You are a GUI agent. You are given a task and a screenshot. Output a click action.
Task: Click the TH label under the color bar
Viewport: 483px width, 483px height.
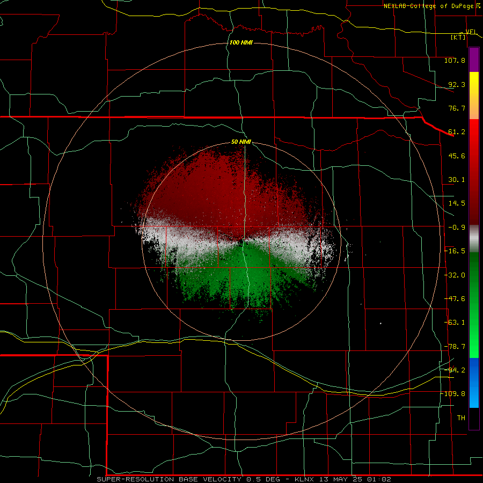(461, 418)
